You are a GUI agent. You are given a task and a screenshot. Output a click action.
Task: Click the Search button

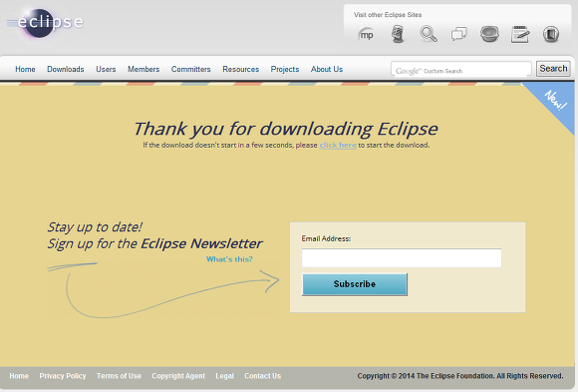[x=553, y=69]
